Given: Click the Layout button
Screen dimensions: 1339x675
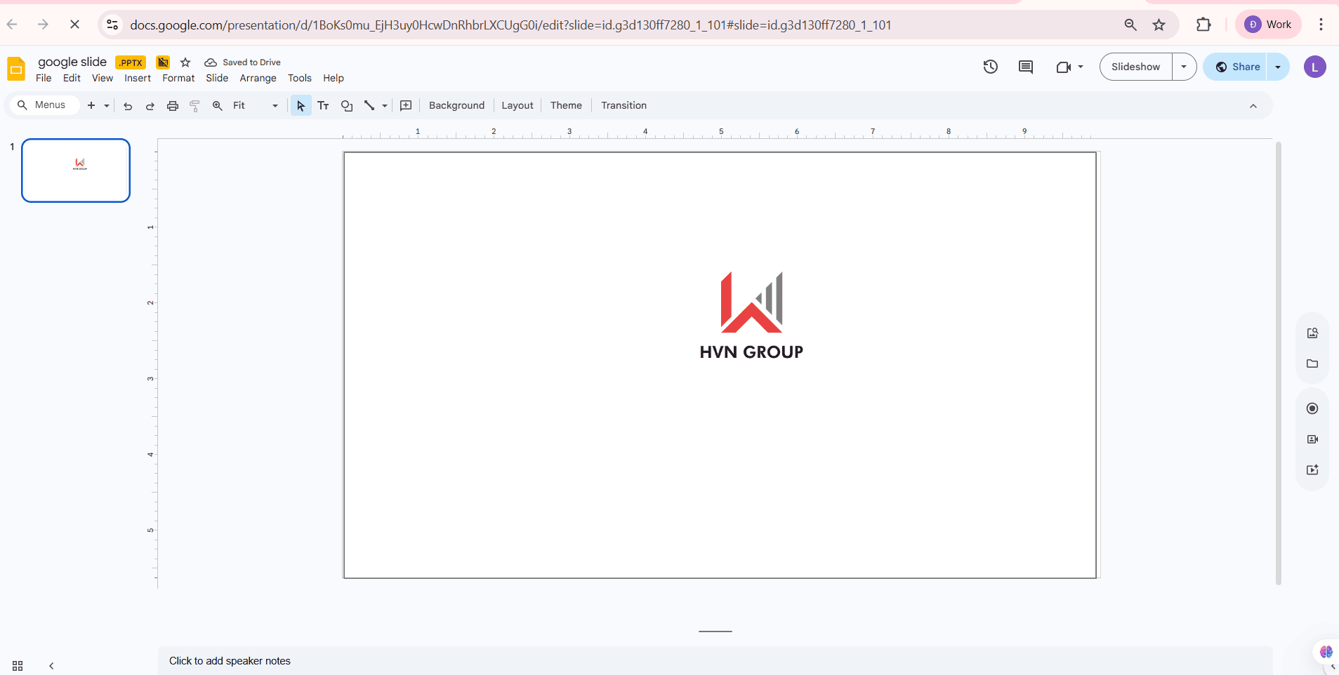Looking at the screenshot, I should pos(517,106).
